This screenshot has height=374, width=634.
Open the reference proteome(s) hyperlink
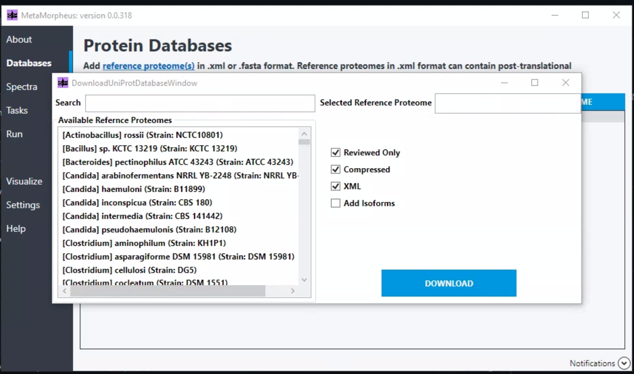point(148,66)
